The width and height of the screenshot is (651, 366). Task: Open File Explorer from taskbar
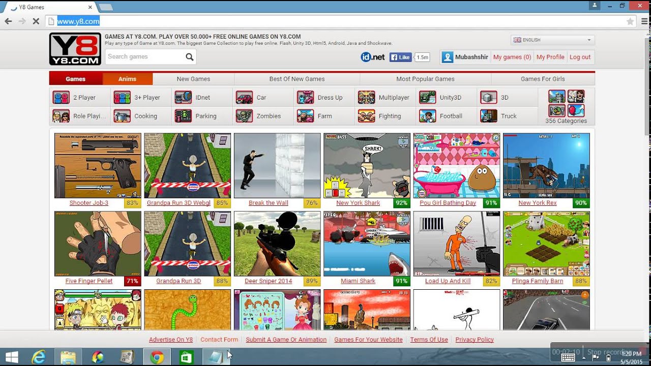[x=68, y=357]
